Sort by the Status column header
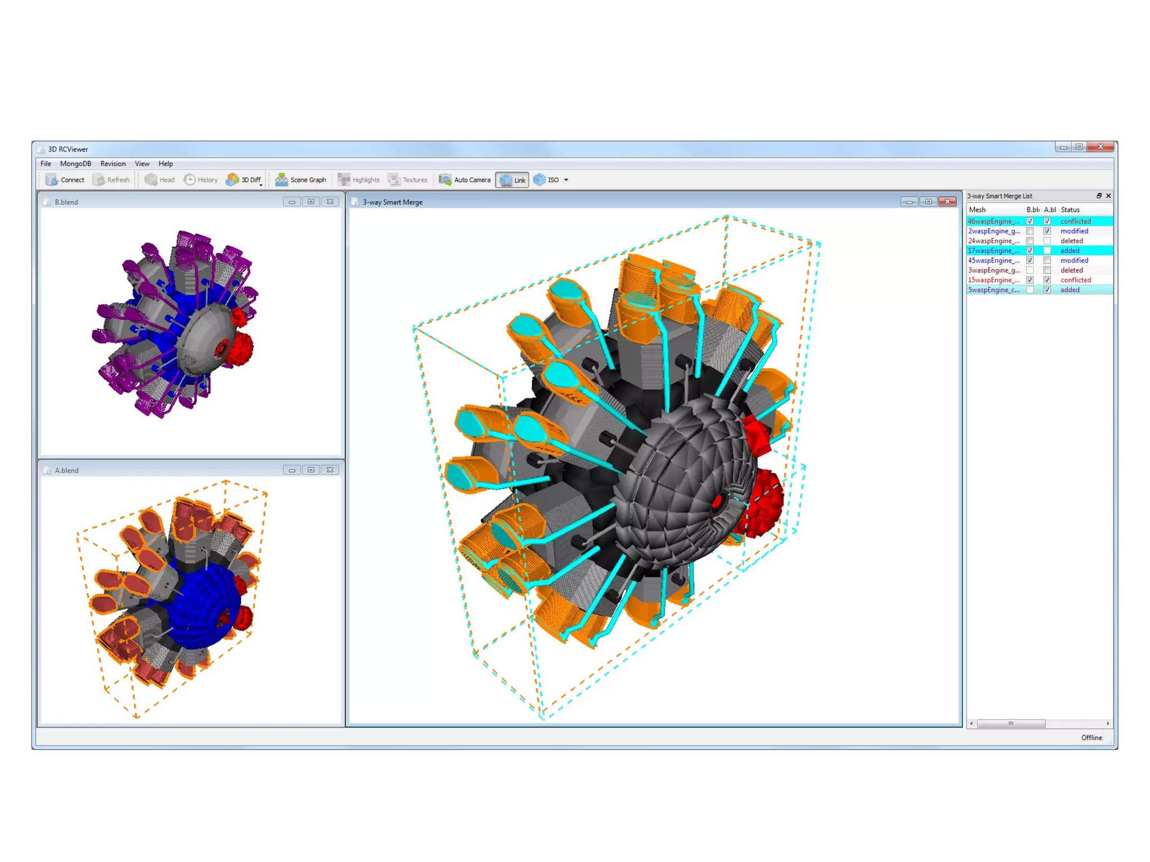The width and height of the screenshot is (1150, 862). [1070, 210]
